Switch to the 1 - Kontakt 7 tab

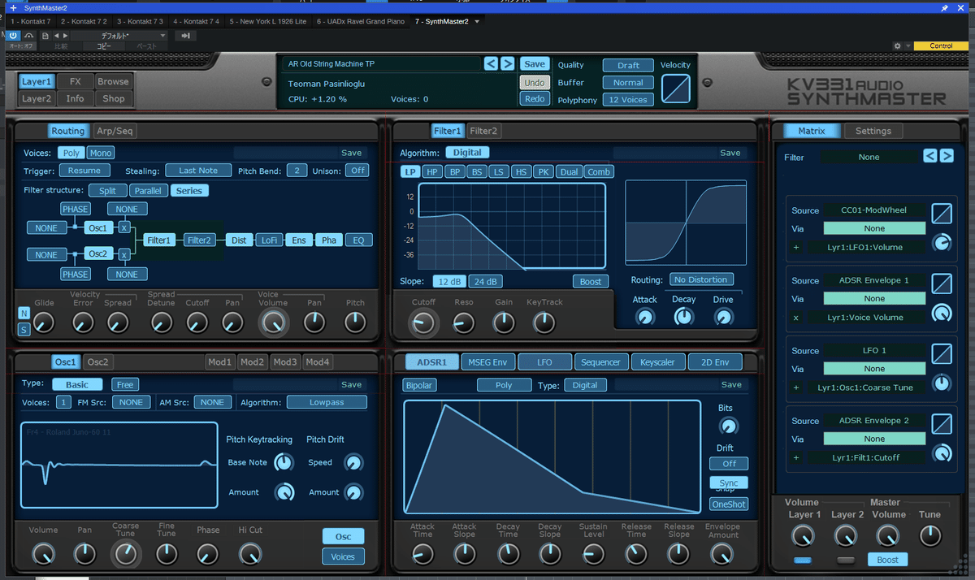click(x=31, y=21)
